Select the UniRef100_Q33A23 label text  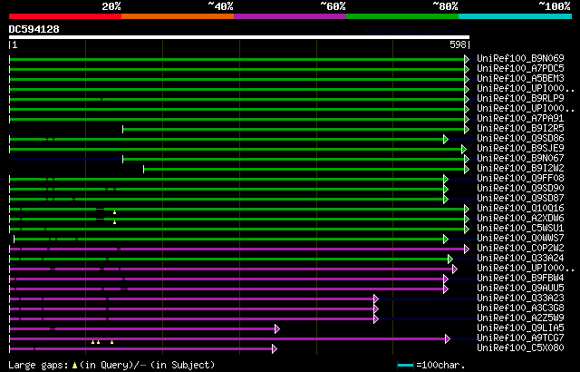point(520,299)
